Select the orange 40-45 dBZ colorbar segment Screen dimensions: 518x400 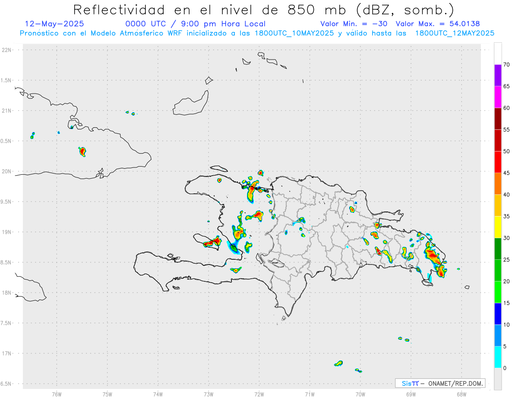(498, 184)
